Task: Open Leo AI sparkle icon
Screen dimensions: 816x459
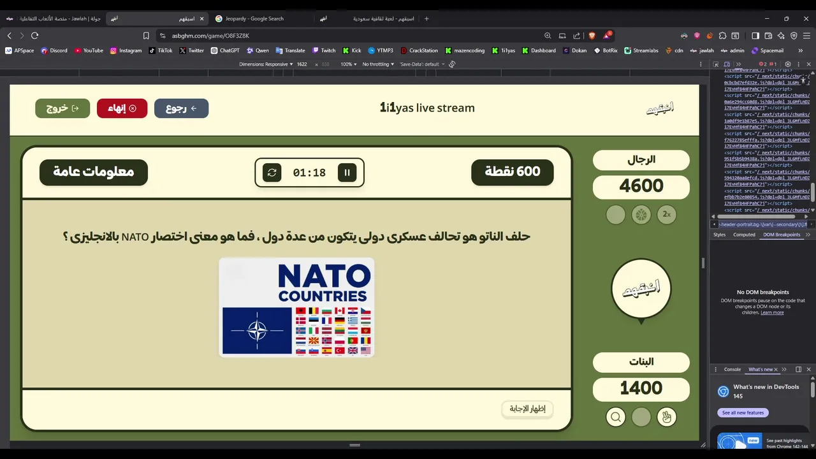Action: [781, 36]
